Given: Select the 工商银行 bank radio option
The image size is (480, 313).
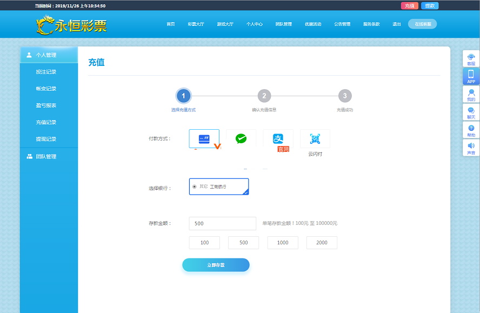Looking at the screenshot, I should coord(195,187).
